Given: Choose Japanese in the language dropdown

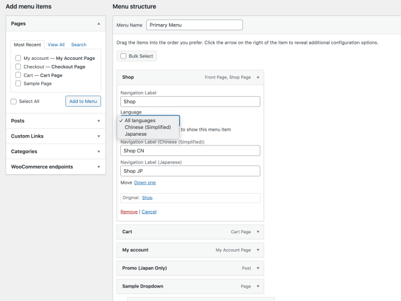Looking at the screenshot, I should tap(136, 134).
